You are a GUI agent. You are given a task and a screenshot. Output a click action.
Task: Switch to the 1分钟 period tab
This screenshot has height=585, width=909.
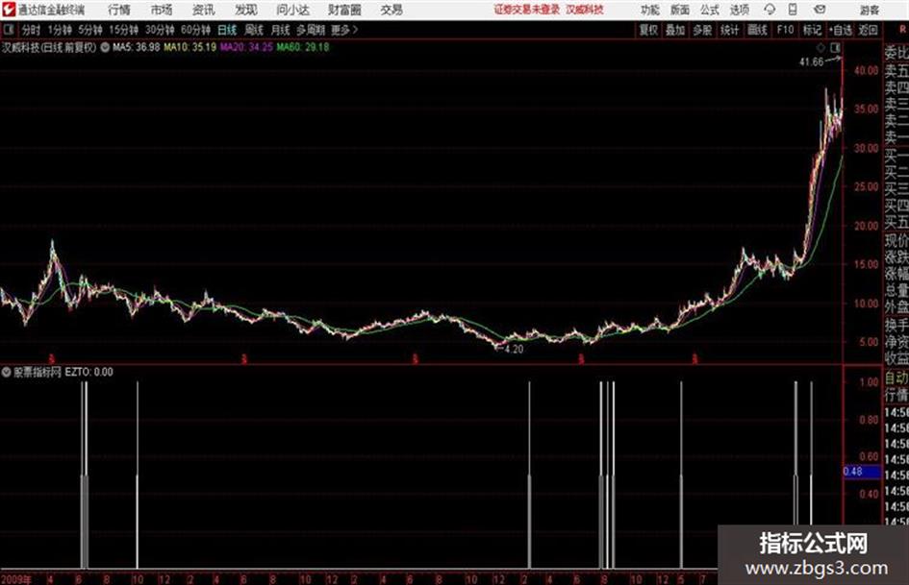(60, 30)
